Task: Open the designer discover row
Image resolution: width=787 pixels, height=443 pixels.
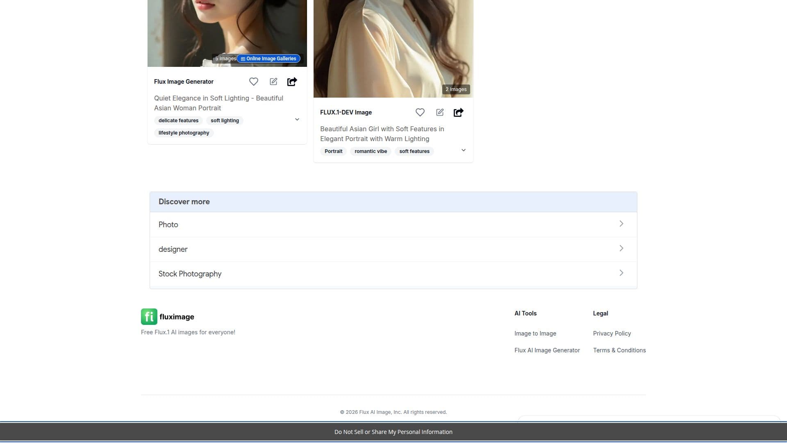Action: (x=393, y=249)
